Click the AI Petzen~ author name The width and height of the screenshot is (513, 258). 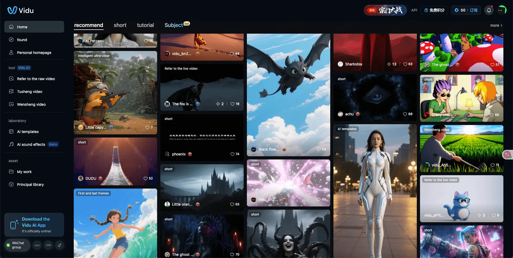coord(95,41)
